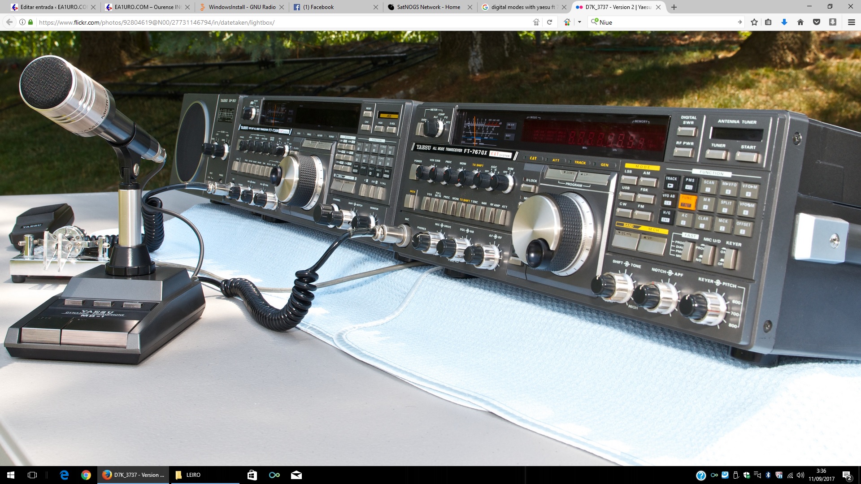The image size is (861, 484).
Task: Show bookmarks list icon
Action: click(x=768, y=22)
